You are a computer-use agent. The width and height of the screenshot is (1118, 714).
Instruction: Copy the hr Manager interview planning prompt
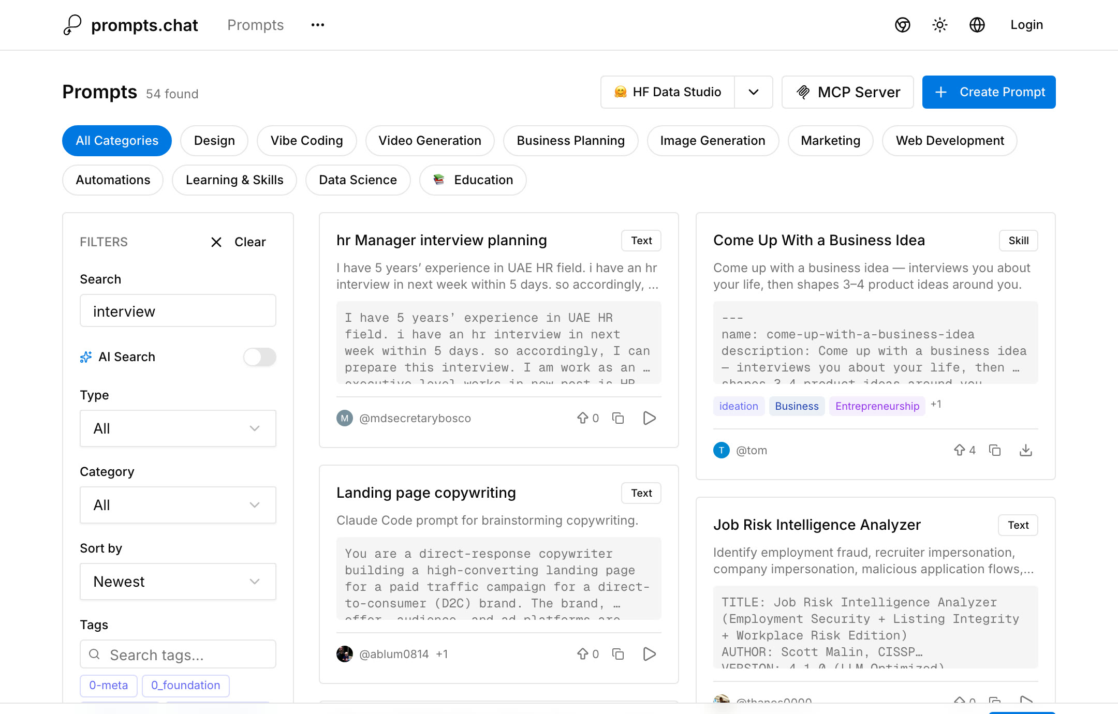(x=618, y=418)
